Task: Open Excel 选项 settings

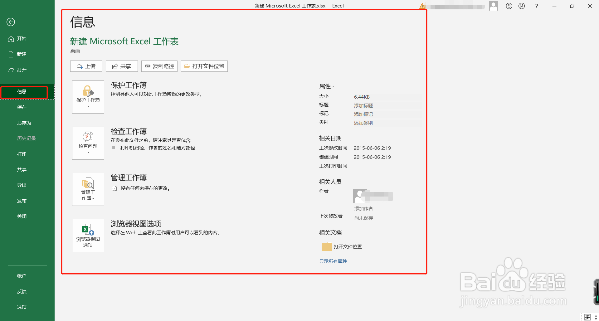Action: point(27,307)
